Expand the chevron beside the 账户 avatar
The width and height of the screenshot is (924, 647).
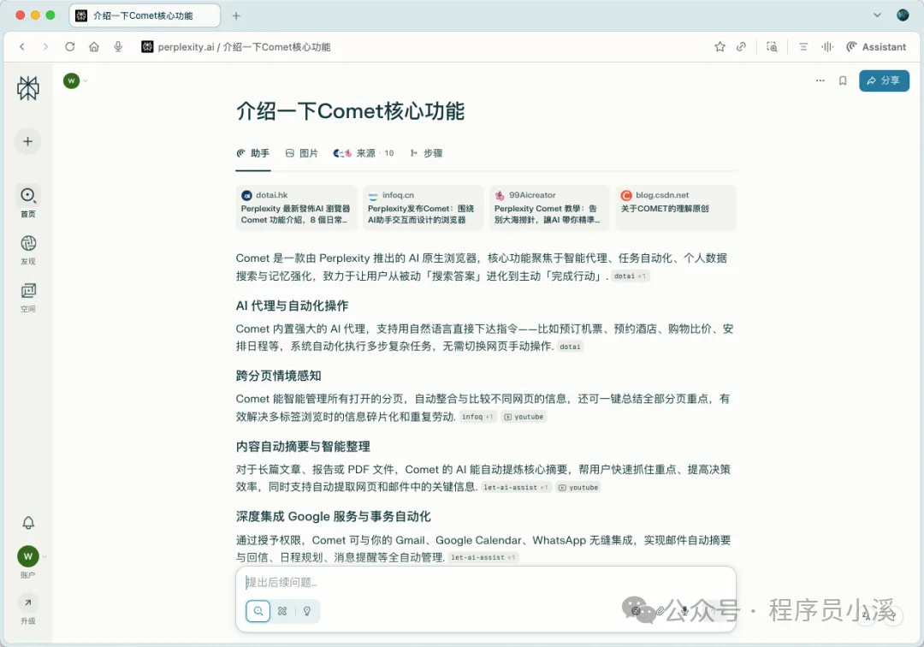point(44,556)
